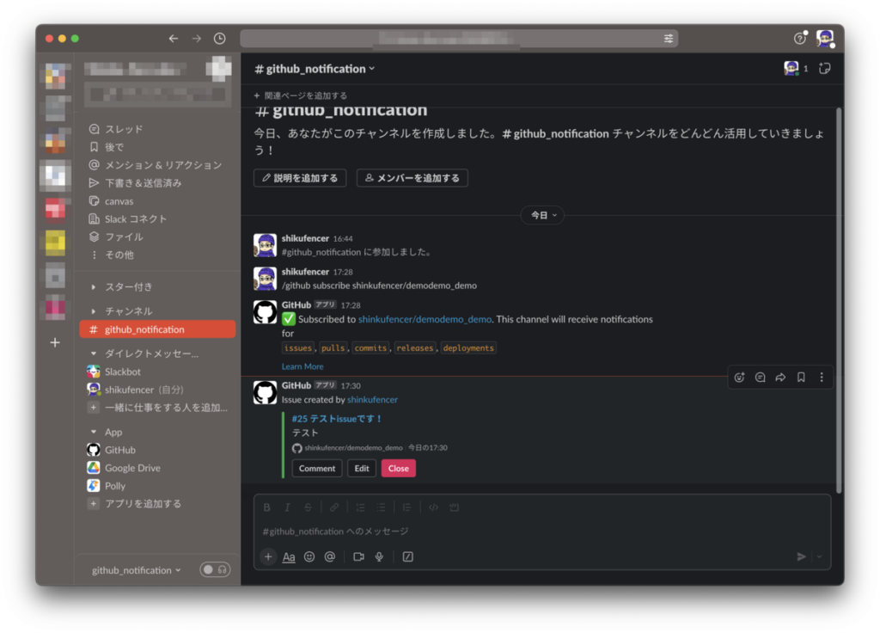Mention someone with @ icon
880x633 pixels.
[330, 556]
